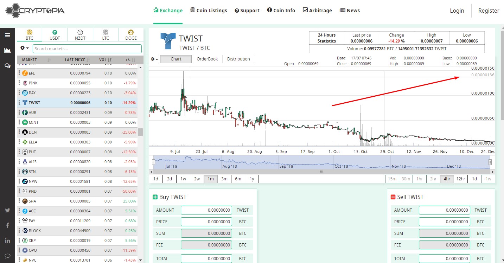
Task: Go to Coin Listings page
Action: click(209, 11)
